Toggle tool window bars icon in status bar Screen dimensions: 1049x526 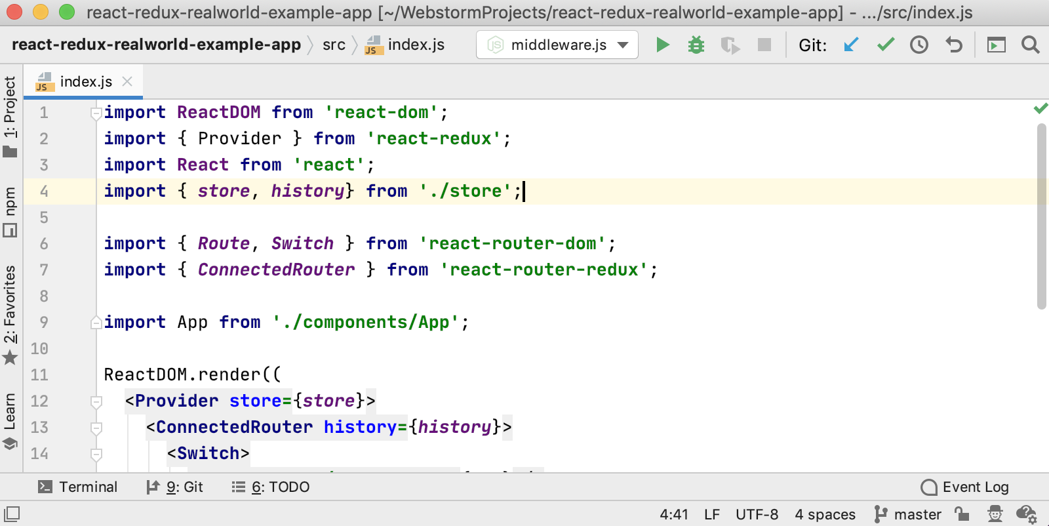tap(12, 514)
